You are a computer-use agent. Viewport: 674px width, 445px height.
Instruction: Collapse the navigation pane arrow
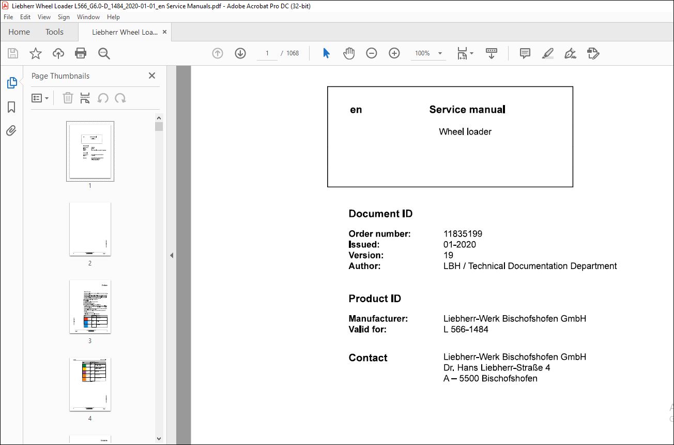point(172,255)
